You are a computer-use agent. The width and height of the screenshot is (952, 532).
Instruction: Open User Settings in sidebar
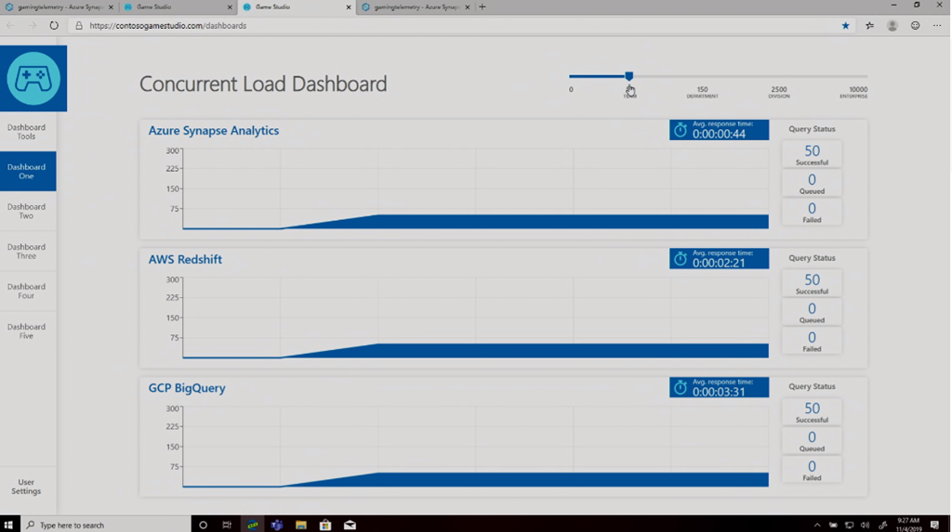click(x=28, y=487)
